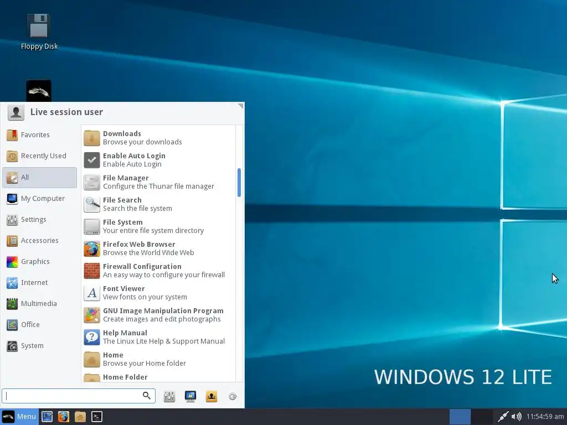Click the Downloads folder icon

click(92, 138)
